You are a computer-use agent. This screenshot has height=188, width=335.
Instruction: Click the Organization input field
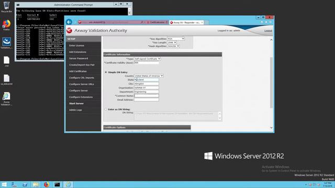pyautogui.click(x=147, y=88)
